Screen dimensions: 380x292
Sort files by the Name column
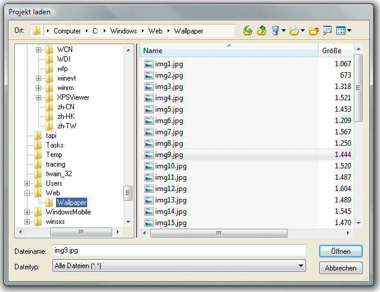pos(227,51)
